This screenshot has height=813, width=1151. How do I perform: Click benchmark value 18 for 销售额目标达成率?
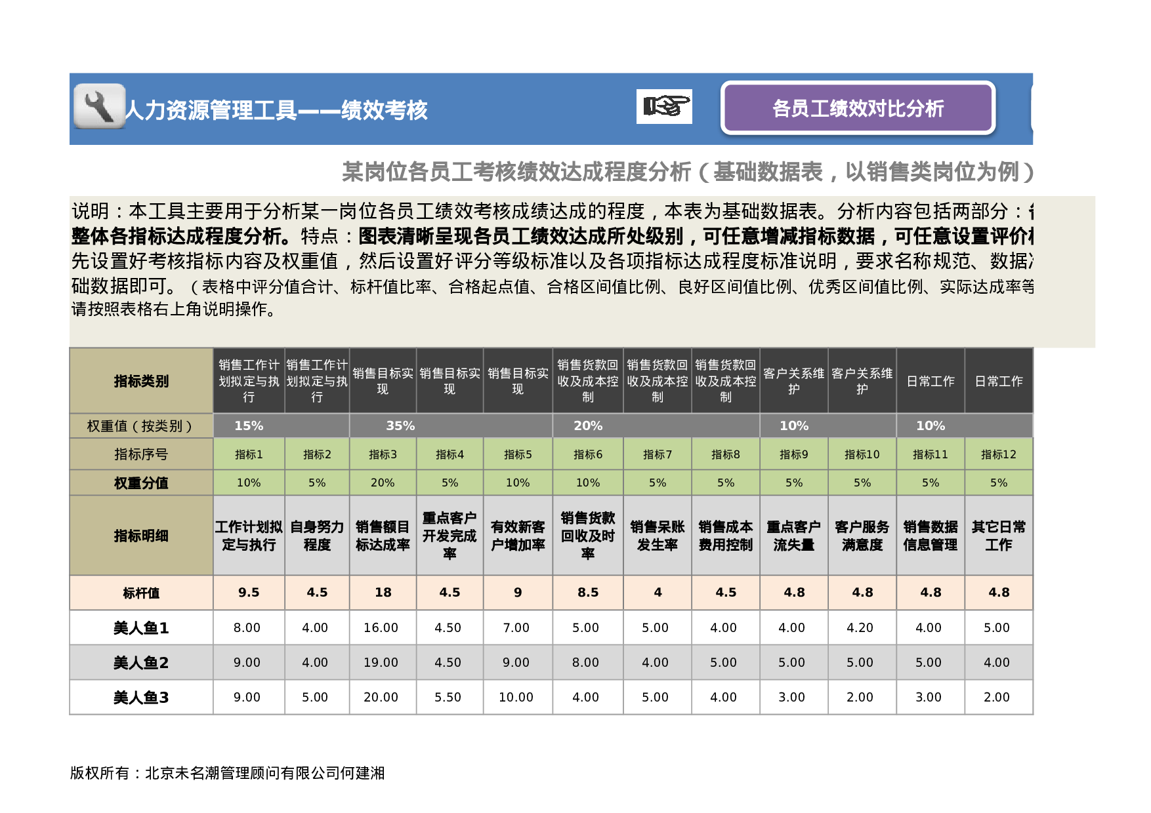384,592
